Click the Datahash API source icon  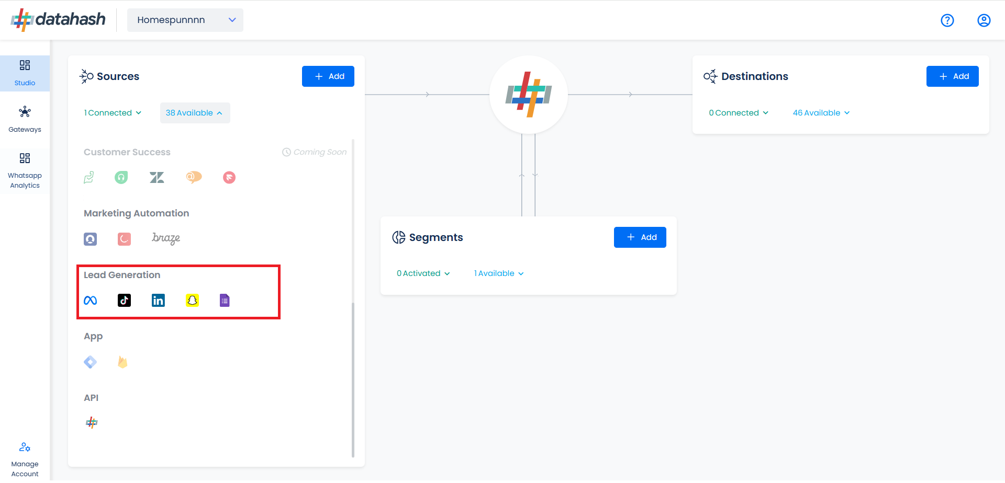pyautogui.click(x=92, y=422)
